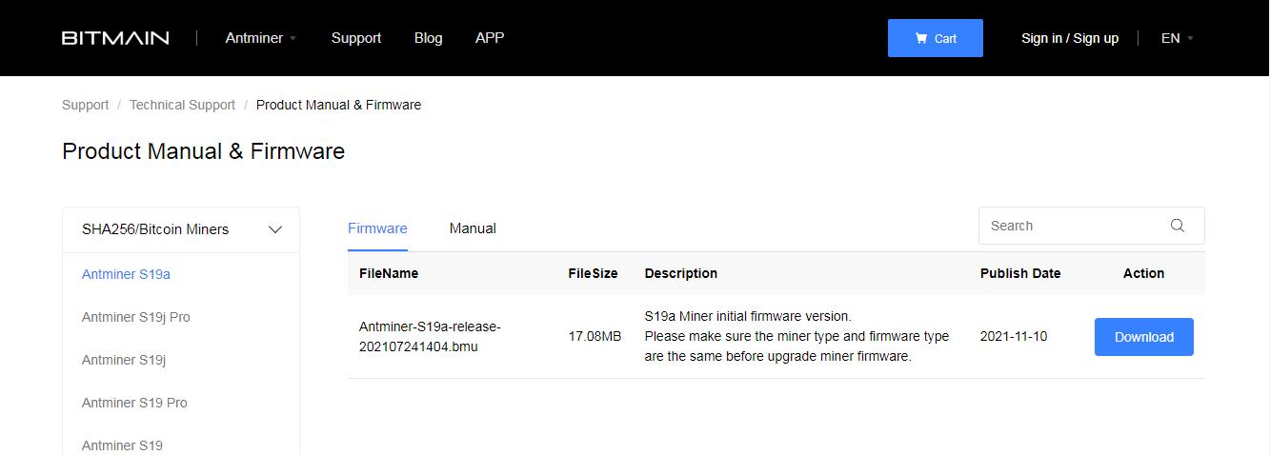Click the FileName column header
This screenshot has width=1270, height=455.
389,273
